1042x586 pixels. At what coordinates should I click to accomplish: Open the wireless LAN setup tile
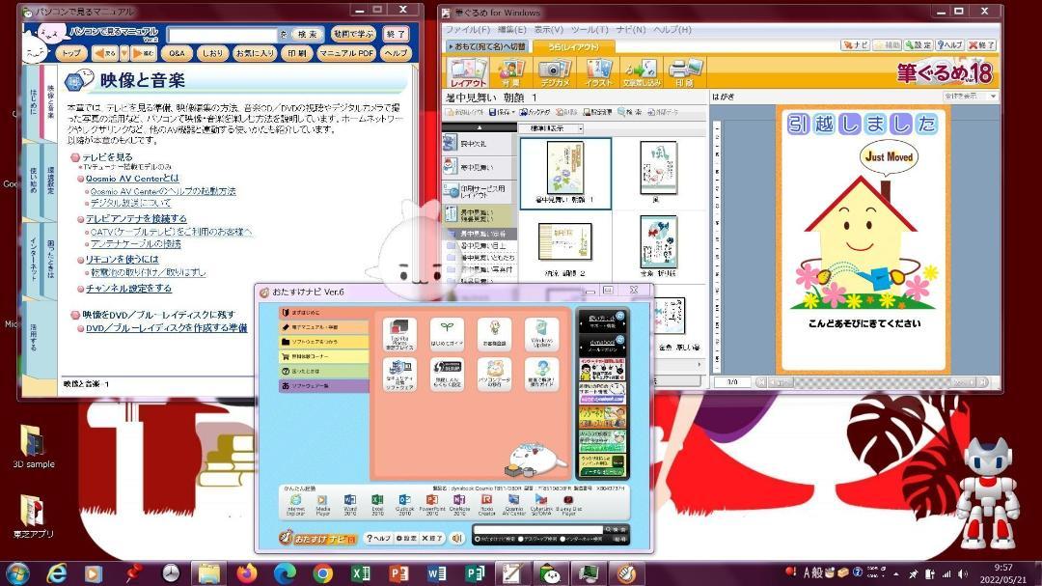click(x=447, y=375)
